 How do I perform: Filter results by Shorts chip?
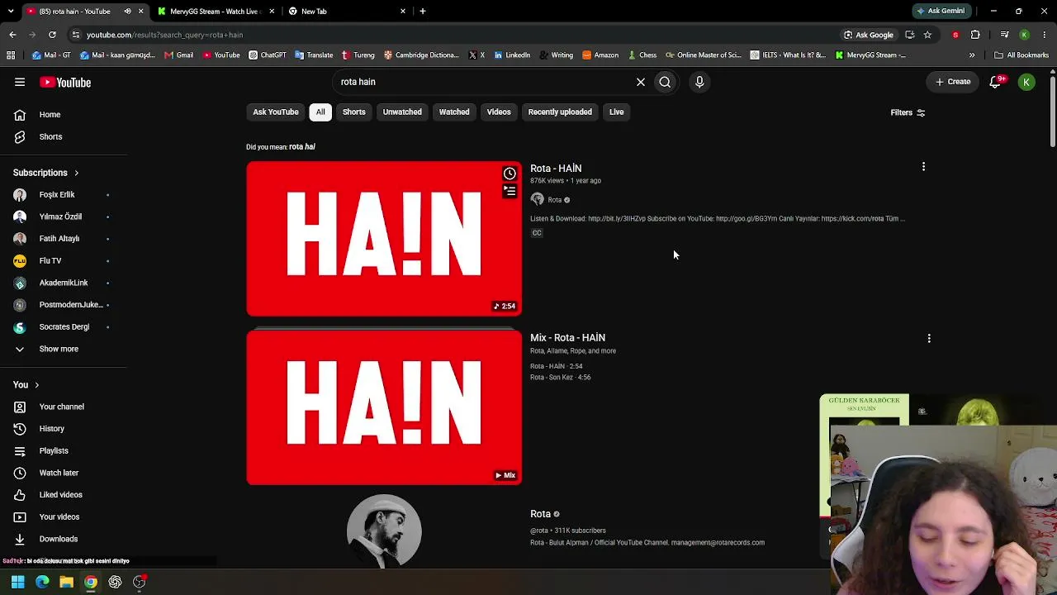click(x=353, y=112)
